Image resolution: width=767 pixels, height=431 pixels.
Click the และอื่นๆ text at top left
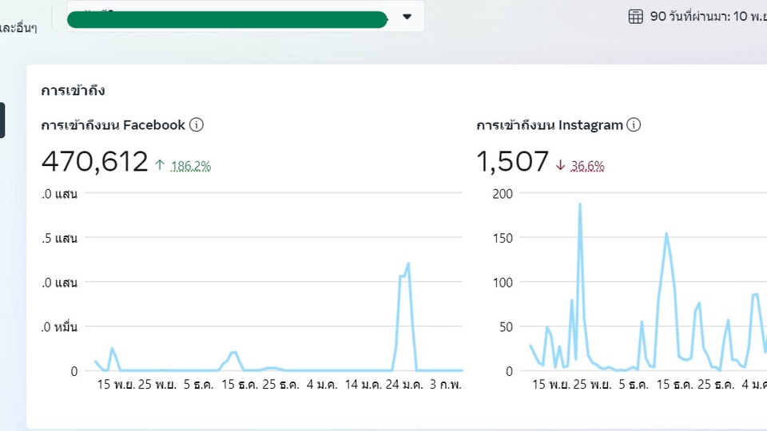[18, 28]
